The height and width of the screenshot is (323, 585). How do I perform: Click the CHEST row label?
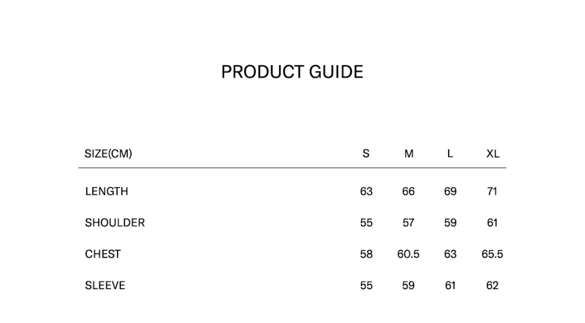(x=103, y=254)
